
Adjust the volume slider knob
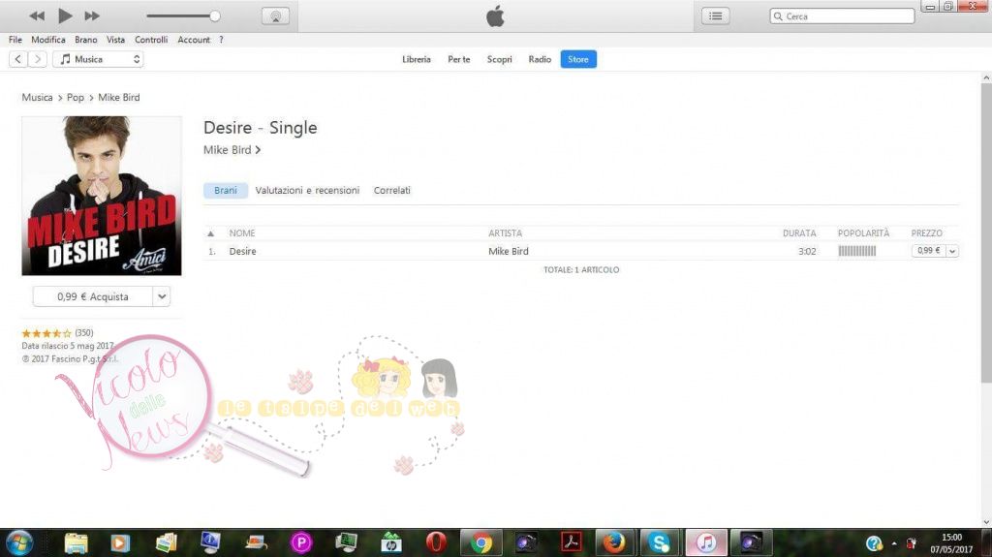tap(215, 16)
